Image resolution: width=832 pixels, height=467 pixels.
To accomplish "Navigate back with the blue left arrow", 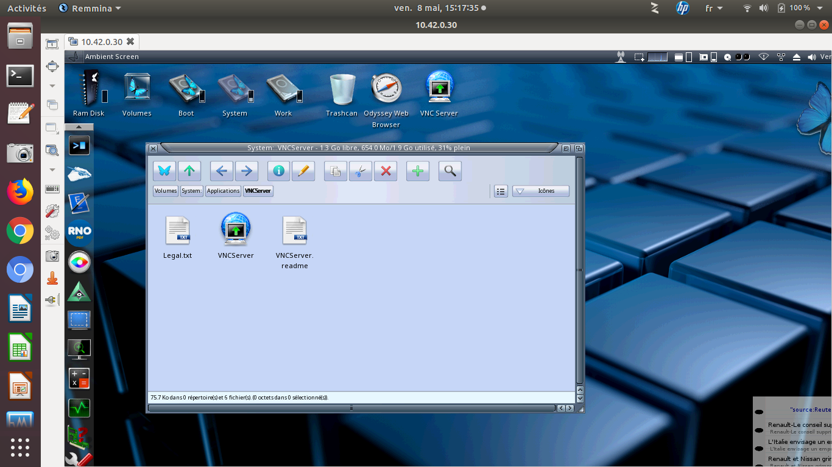I will click(222, 171).
